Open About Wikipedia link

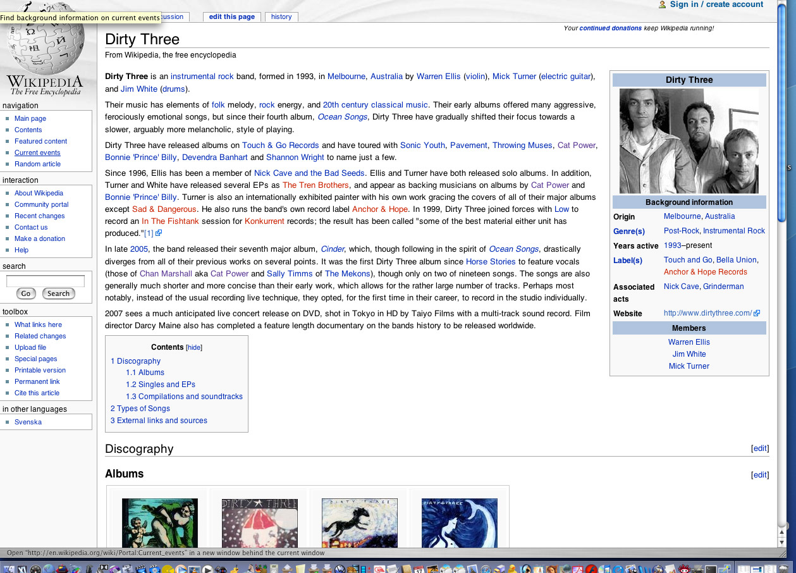39,193
